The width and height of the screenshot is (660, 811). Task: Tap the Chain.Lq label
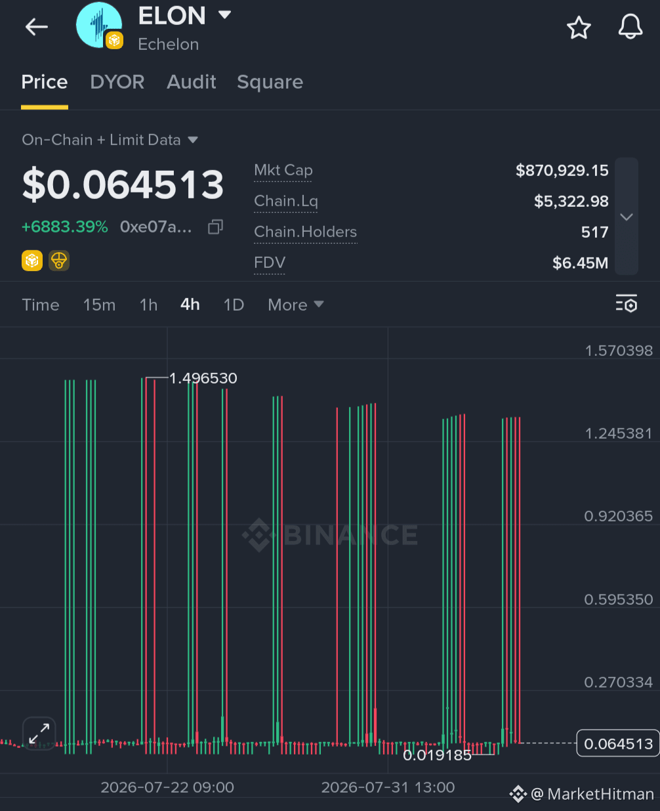point(286,202)
